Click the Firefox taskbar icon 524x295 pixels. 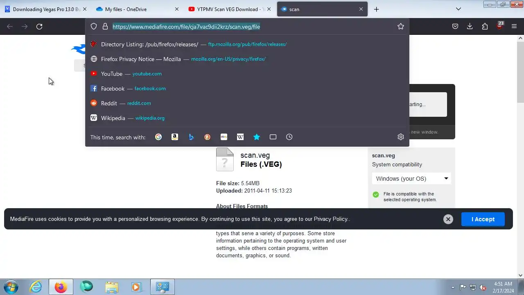coord(61,287)
